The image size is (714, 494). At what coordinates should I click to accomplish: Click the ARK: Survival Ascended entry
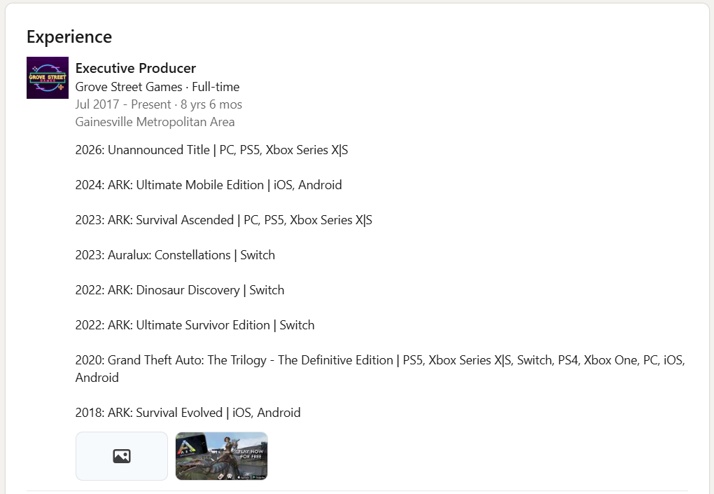tap(224, 220)
